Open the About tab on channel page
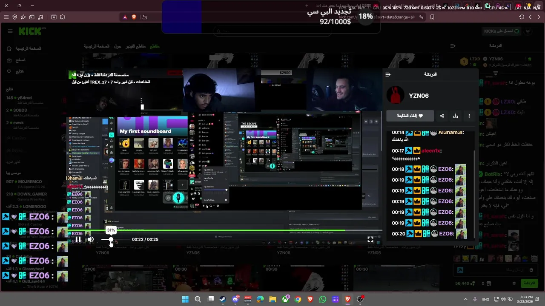This screenshot has height=306, width=545. coord(118,46)
